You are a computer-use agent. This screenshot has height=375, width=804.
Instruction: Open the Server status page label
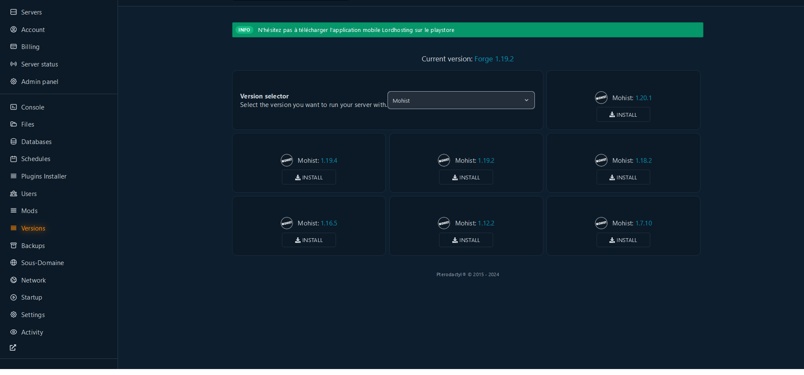click(40, 64)
